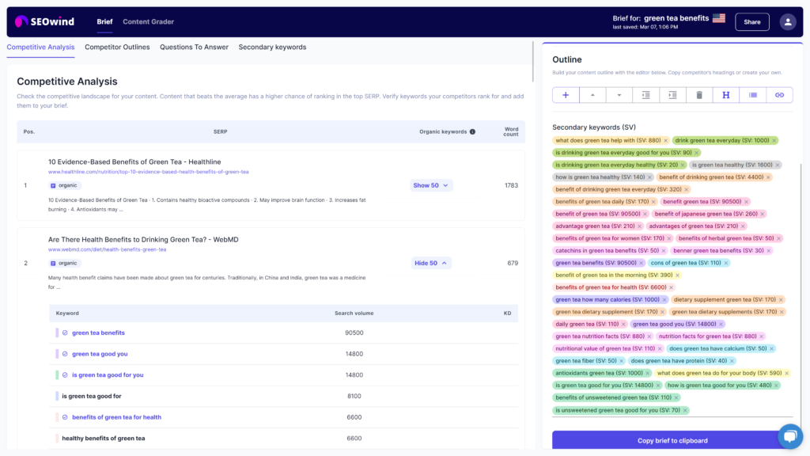The height and width of the screenshot is (456, 810).
Task: Click the Share button
Action: 751,21
